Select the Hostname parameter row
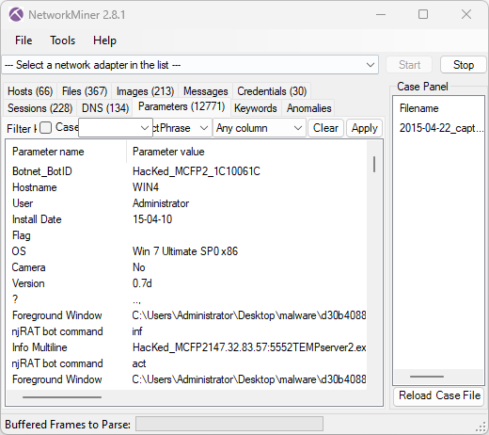The height and width of the screenshot is (435, 489). tap(186, 187)
